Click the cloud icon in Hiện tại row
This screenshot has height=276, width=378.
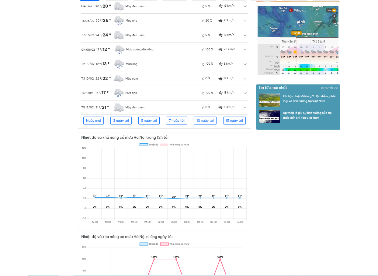click(x=119, y=6)
